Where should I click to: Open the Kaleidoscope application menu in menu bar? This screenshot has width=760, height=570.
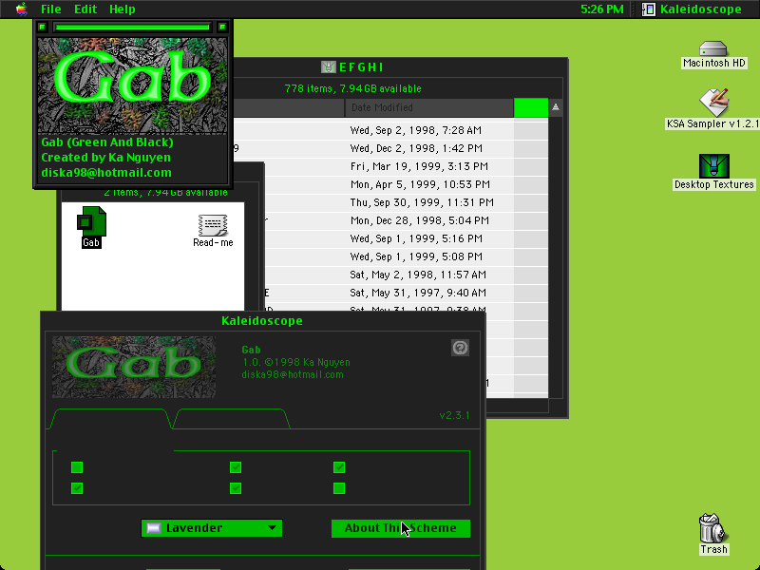(692, 9)
